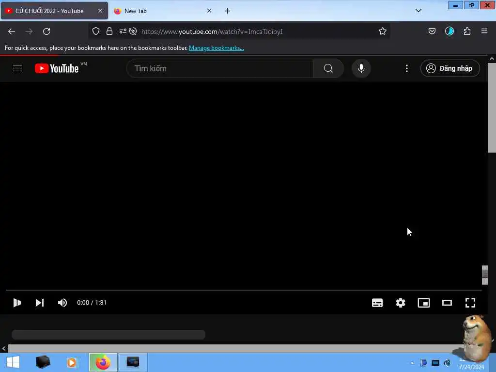The image size is (496, 372).
Task: Go back to previous page
Action: pyautogui.click(x=12, y=31)
